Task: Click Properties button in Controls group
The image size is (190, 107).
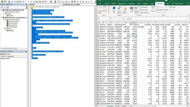Action: click(x=144, y=7)
